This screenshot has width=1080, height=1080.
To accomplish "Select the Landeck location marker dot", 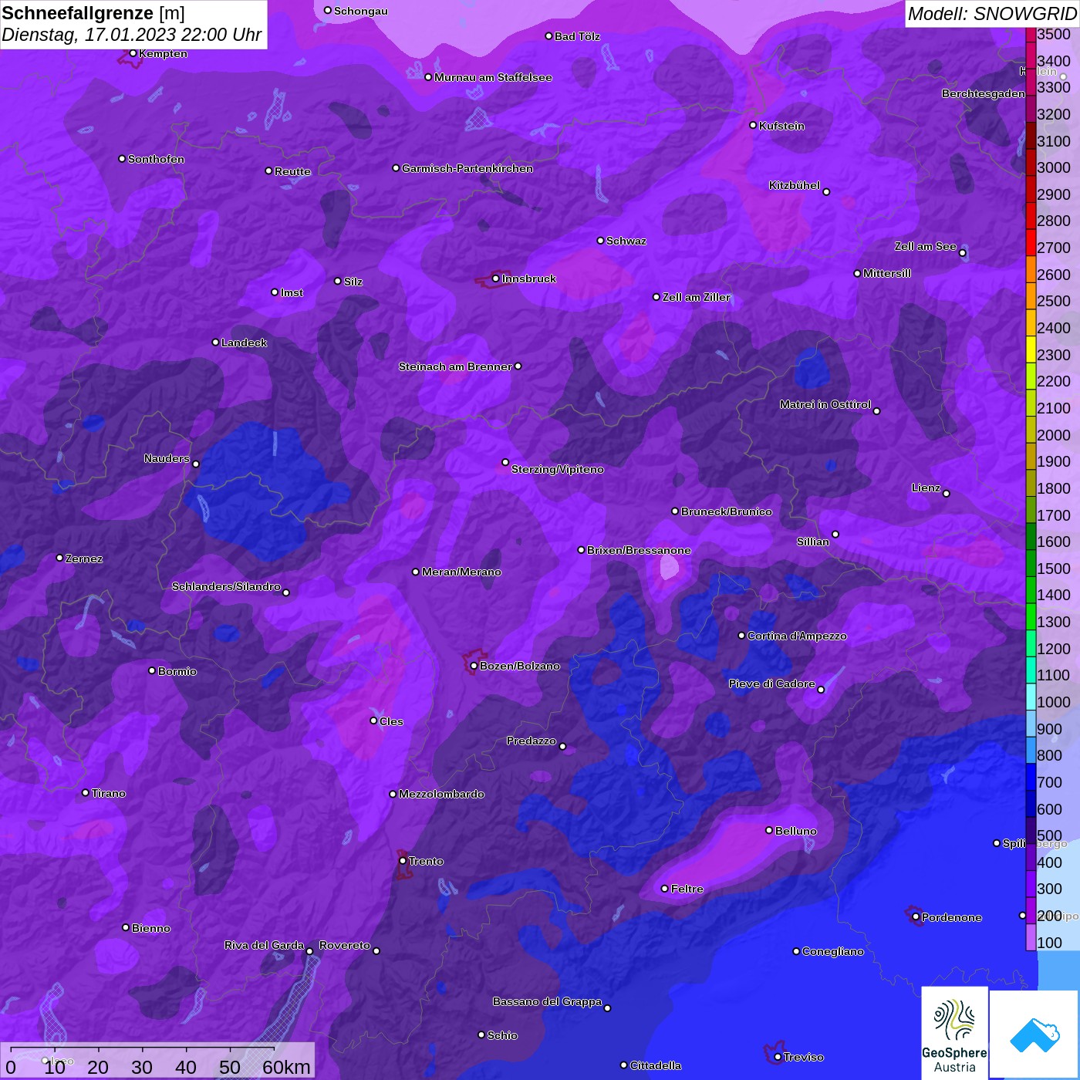I will (x=215, y=342).
